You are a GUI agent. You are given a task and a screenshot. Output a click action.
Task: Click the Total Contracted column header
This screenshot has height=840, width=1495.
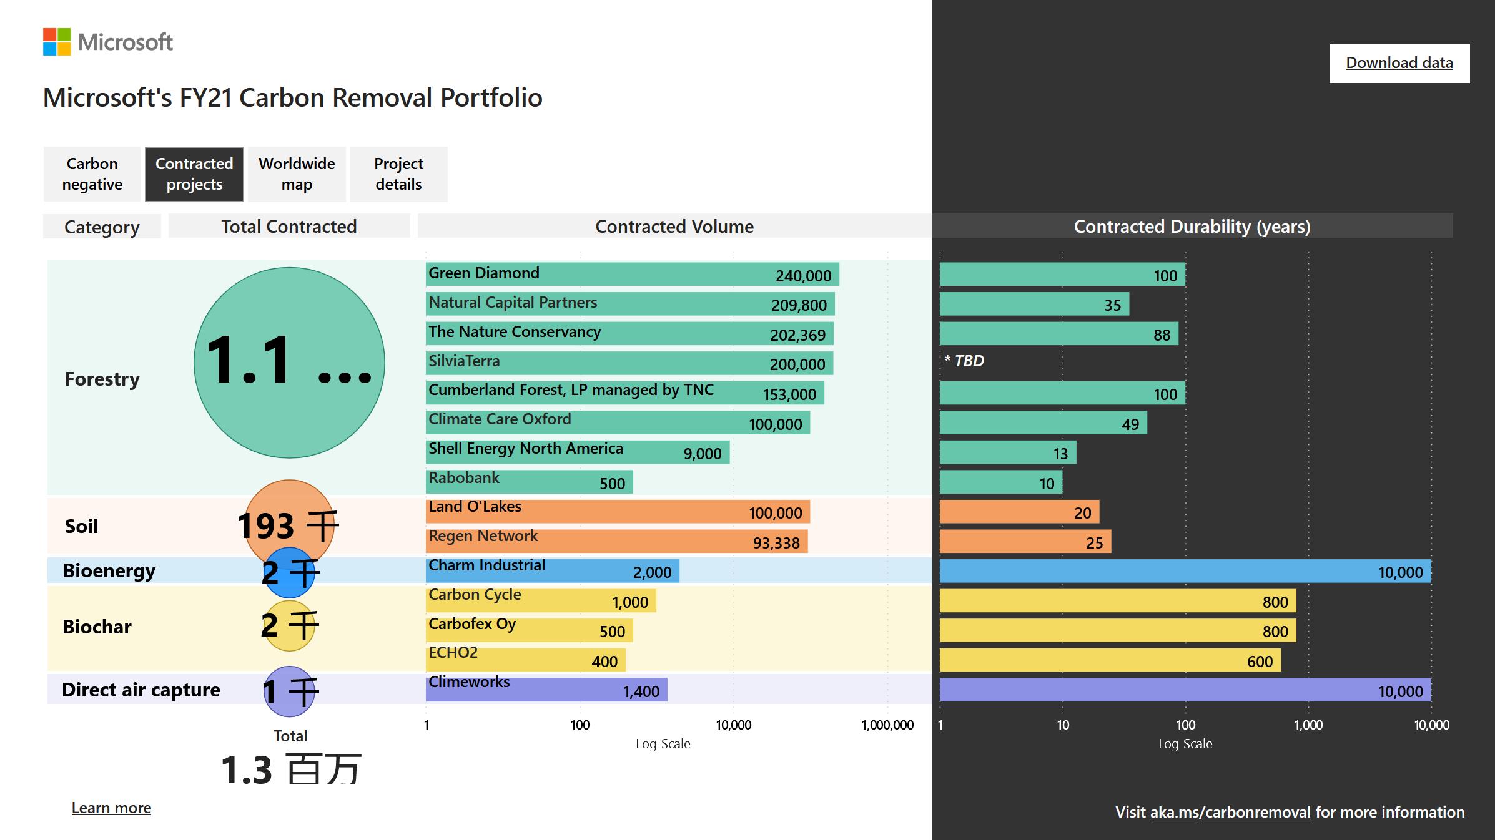point(289,226)
